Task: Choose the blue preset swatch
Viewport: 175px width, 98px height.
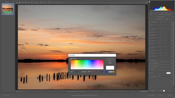Action: coord(107,72)
